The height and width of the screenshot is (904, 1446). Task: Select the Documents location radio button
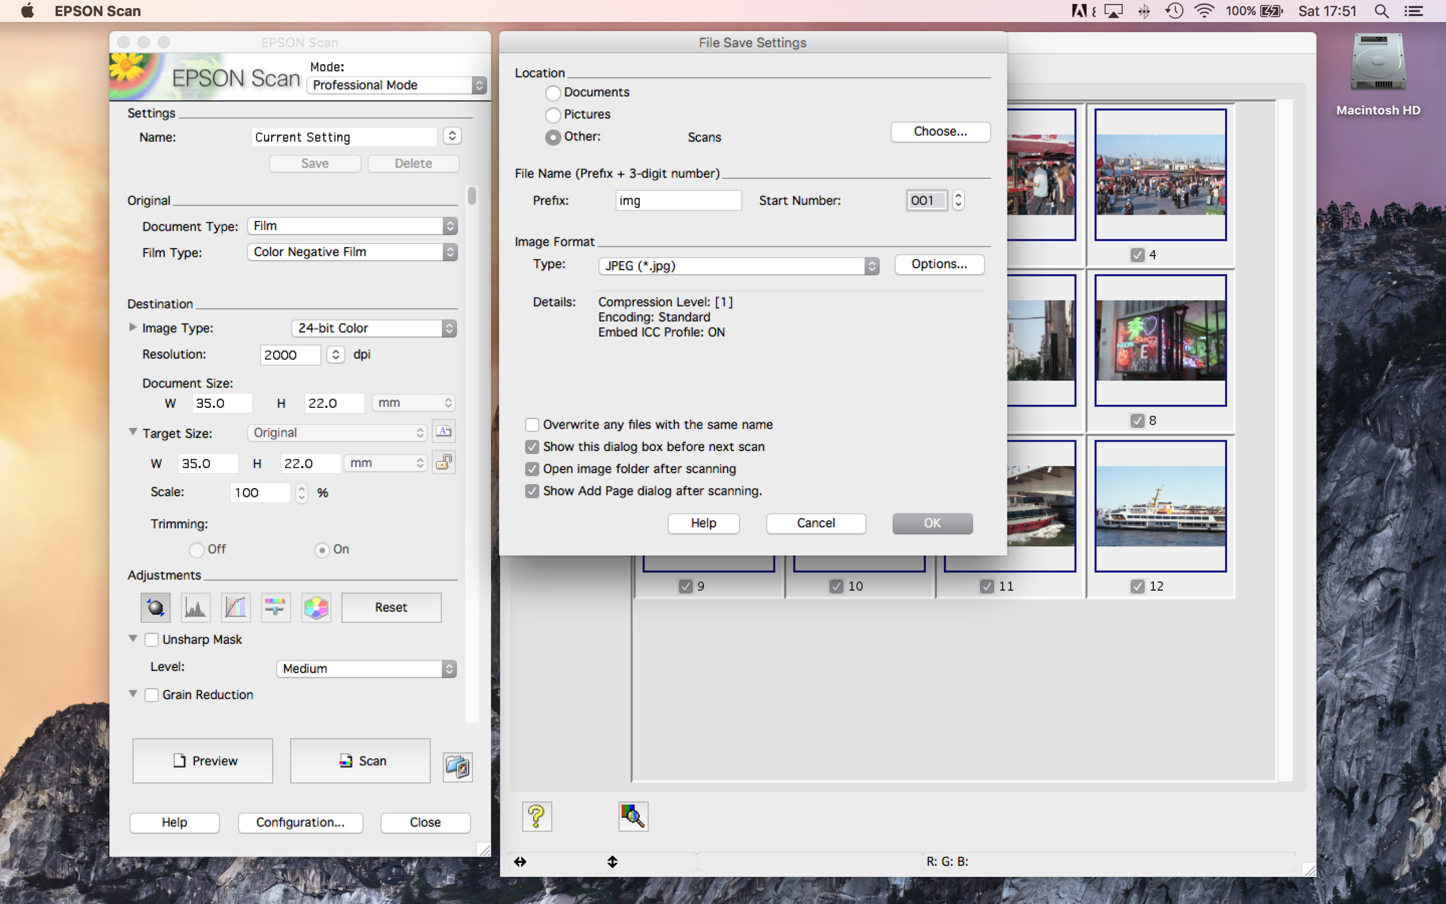553,93
